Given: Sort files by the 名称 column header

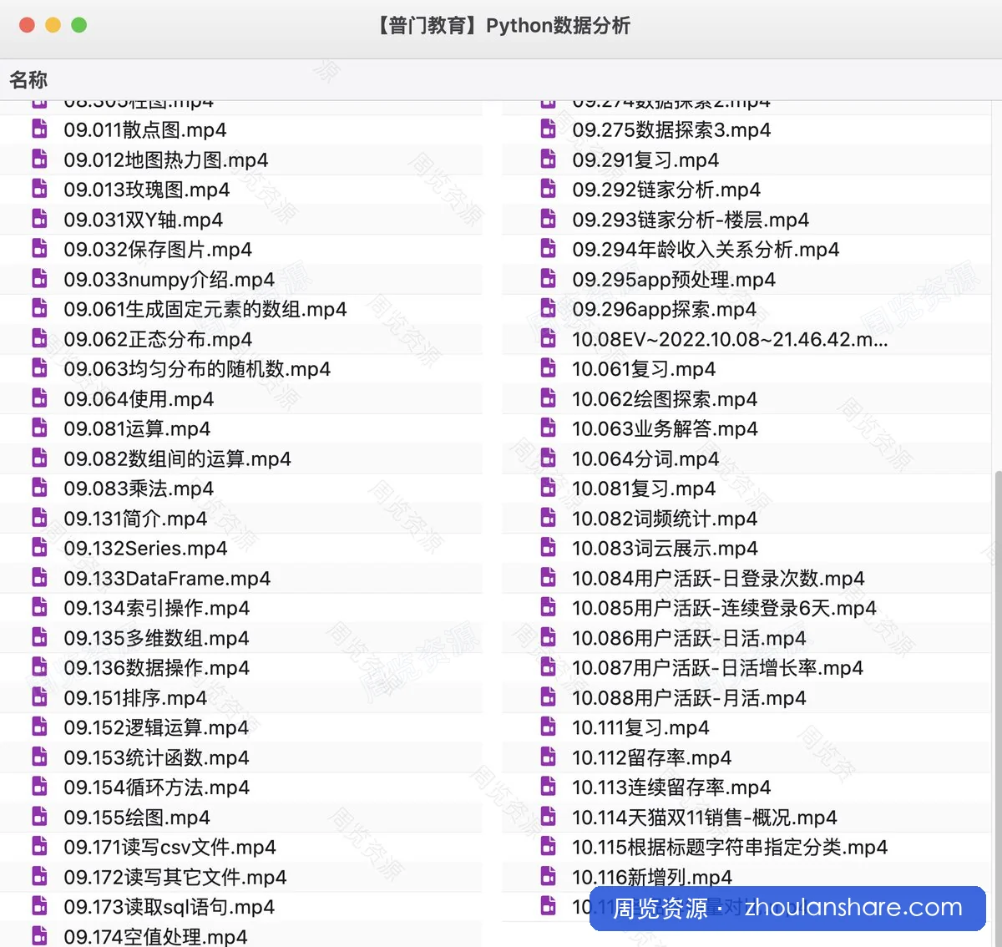Looking at the screenshot, I should click(28, 80).
